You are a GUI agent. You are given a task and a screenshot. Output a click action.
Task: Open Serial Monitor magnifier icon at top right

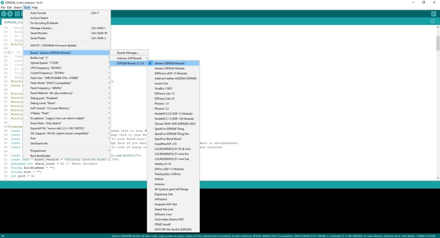(434, 14)
